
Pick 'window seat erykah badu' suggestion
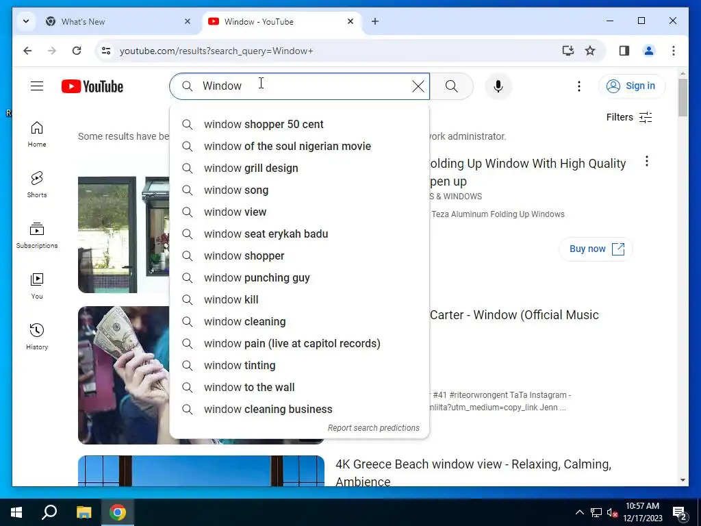click(300, 234)
